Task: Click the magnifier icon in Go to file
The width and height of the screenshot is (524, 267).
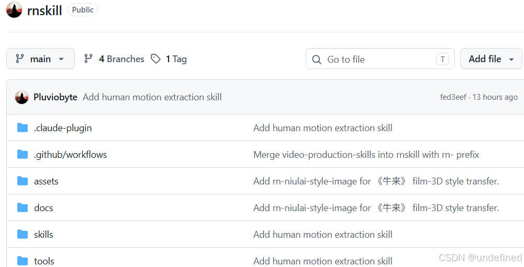Action: [x=317, y=60]
